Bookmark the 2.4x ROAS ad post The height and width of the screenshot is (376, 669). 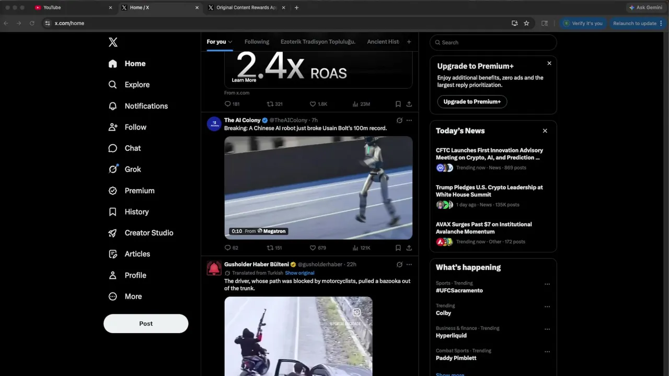pos(398,104)
